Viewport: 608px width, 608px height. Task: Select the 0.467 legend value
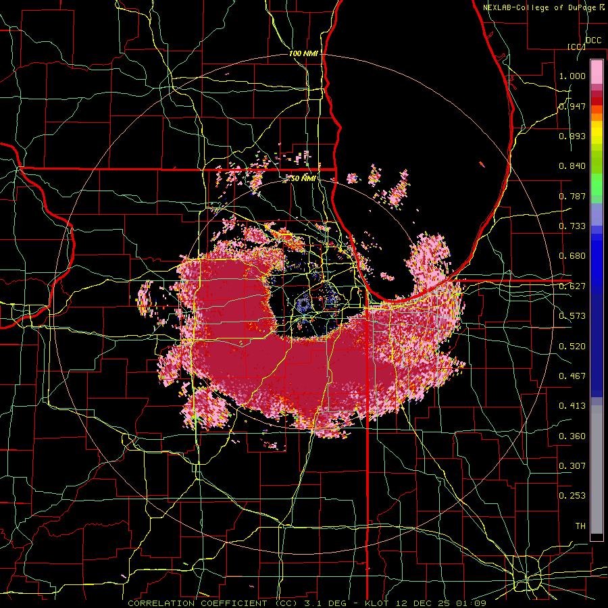[572, 376]
